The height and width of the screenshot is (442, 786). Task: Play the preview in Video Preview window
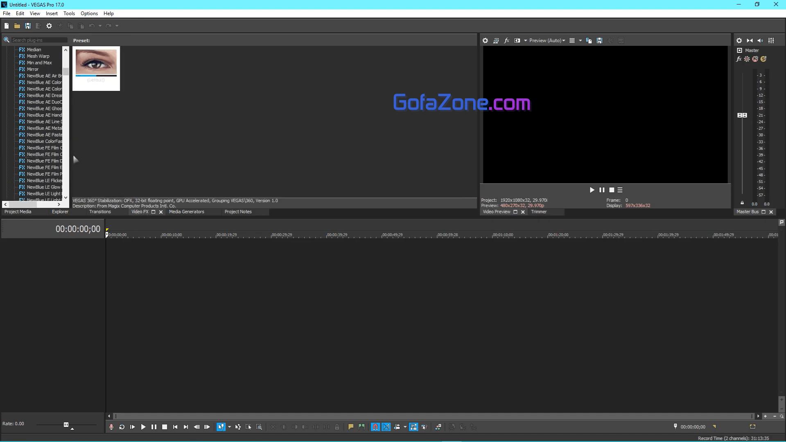tap(592, 190)
